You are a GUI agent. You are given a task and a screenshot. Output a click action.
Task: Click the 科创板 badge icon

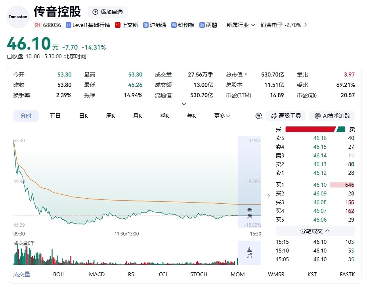[x=174, y=25]
